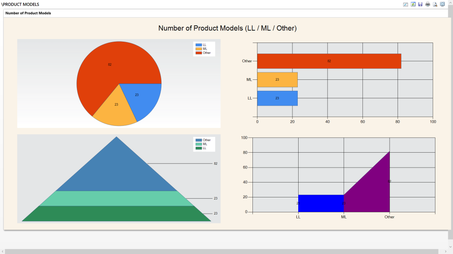Click the full screen monitor icon
The height and width of the screenshot is (254, 453).
click(442, 4)
